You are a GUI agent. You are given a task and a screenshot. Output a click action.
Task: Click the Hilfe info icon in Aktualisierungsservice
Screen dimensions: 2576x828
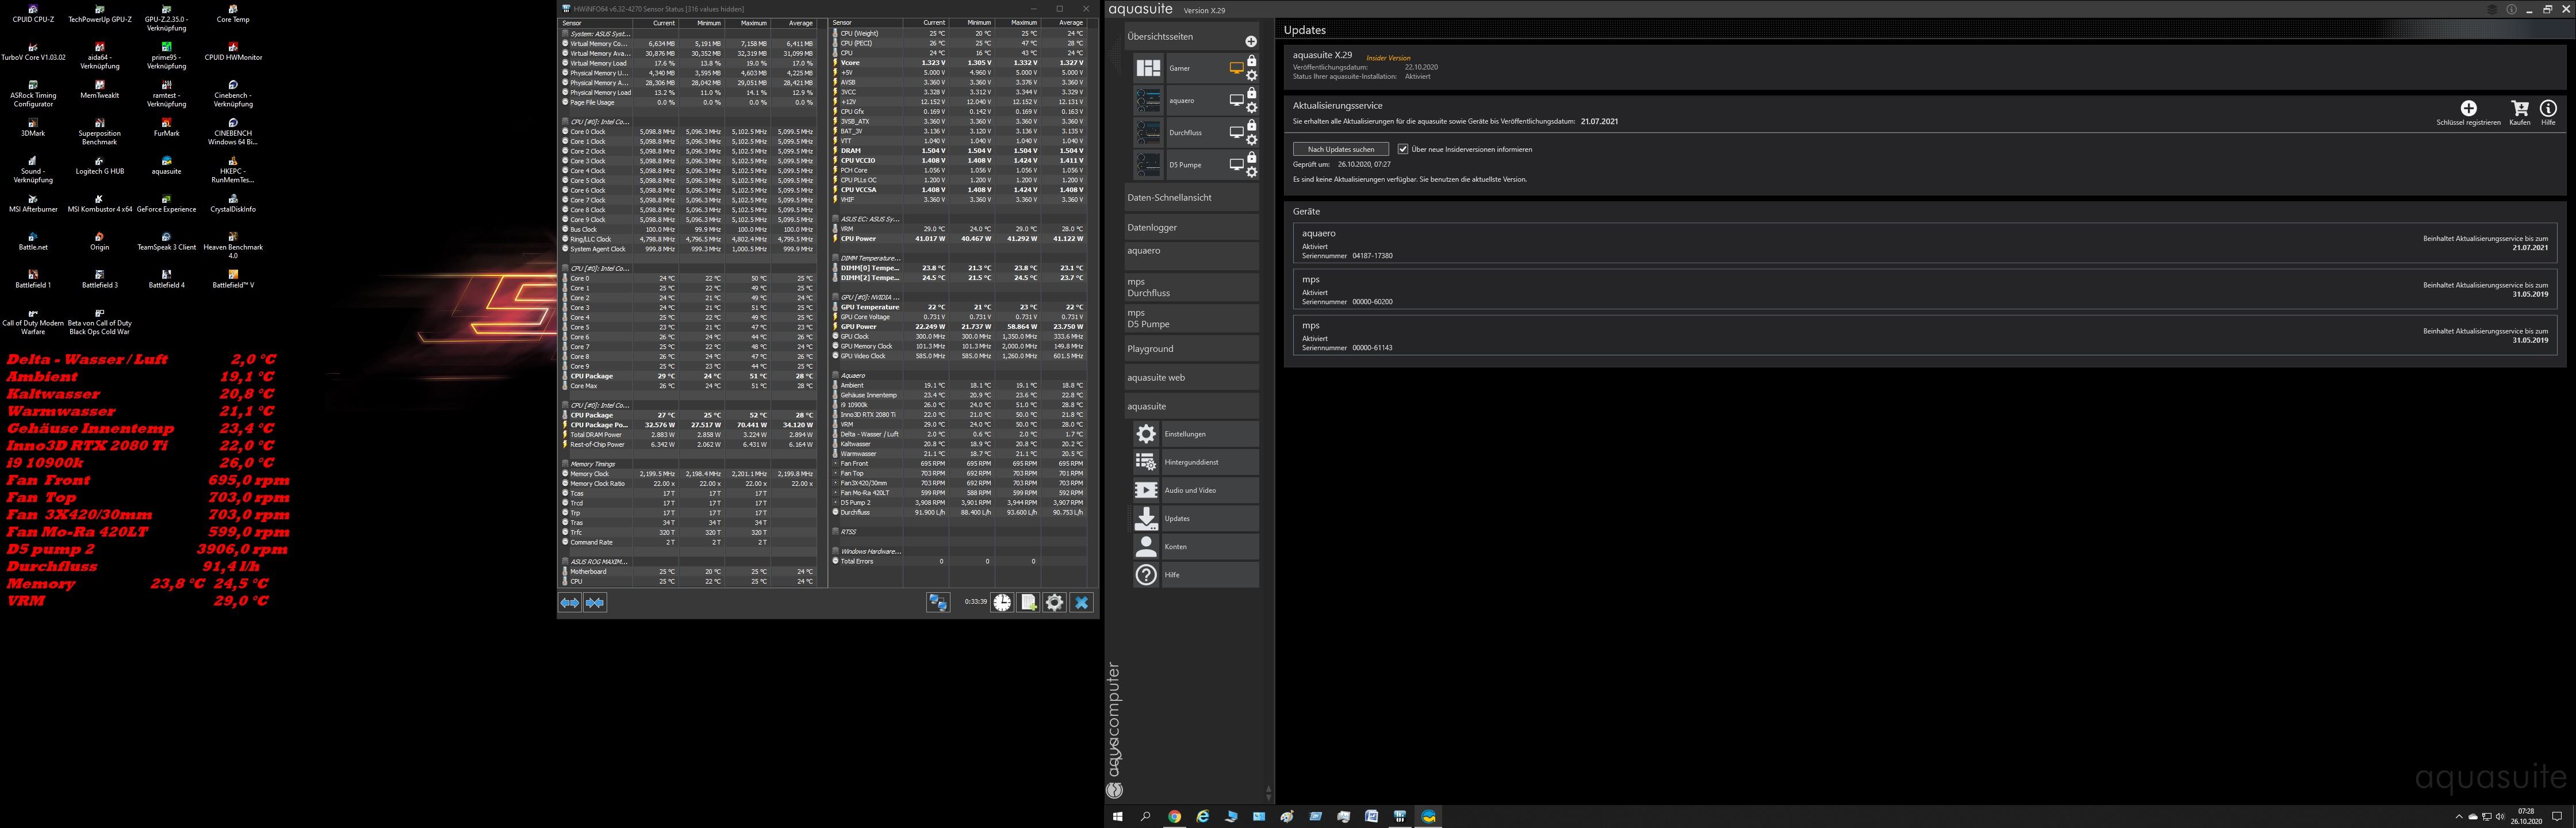click(2548, 108)
